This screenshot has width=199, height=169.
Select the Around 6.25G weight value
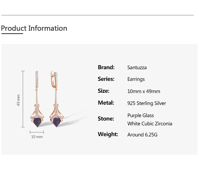(x=142, y=135)
